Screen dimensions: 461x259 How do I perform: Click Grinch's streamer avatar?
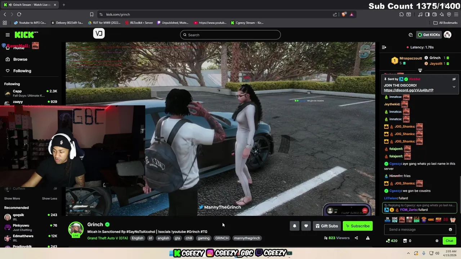coord(76,229)
